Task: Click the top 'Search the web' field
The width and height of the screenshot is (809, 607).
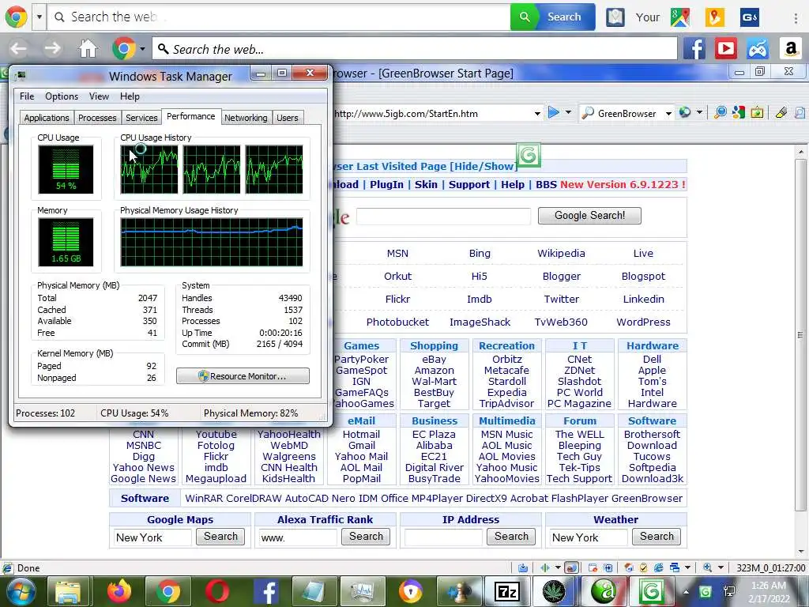Action: (279, 17)
